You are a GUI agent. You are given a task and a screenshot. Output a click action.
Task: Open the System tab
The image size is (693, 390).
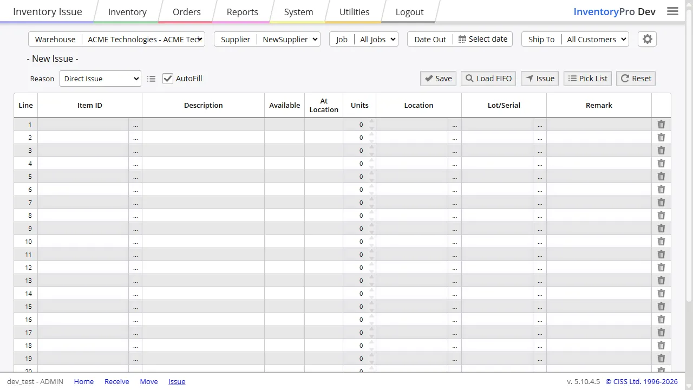pos(299,12)
